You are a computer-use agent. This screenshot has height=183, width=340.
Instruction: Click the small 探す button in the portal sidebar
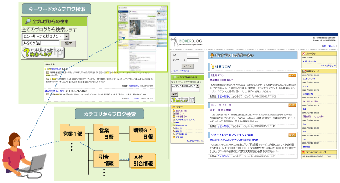pos(174,94)
